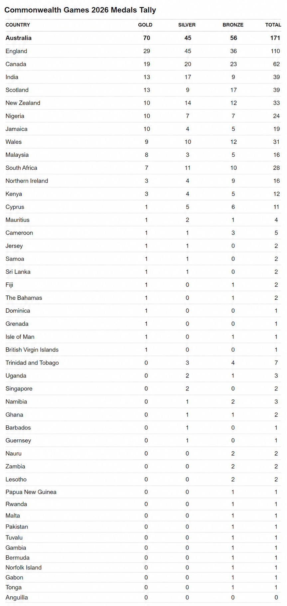Select the New Zealand row
Image resolution: width=287 pixels, height=606 pixels.
[143, 103]
